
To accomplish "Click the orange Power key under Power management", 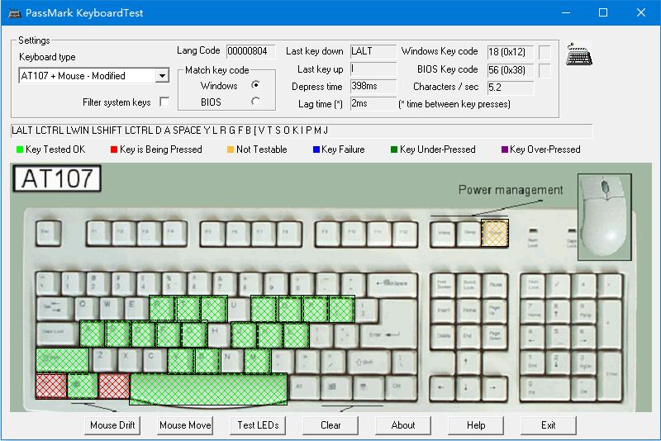I will [494, 233].
